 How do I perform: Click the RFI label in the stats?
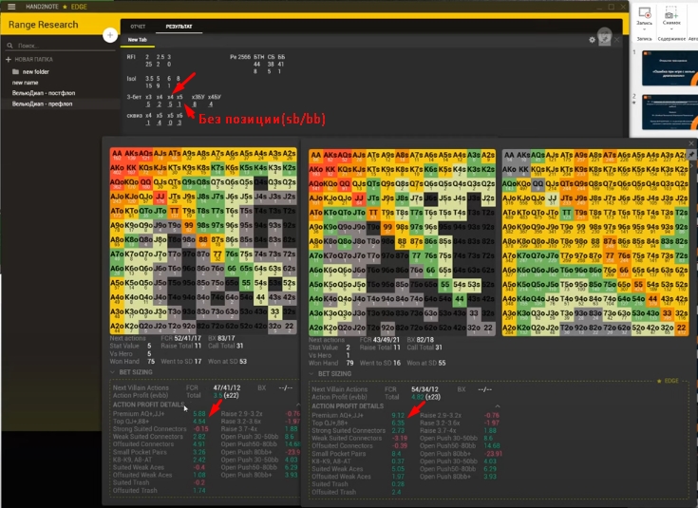131,57
